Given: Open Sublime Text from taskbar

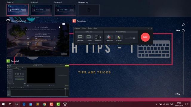Looking at the screenshot, I should [38, 104].
